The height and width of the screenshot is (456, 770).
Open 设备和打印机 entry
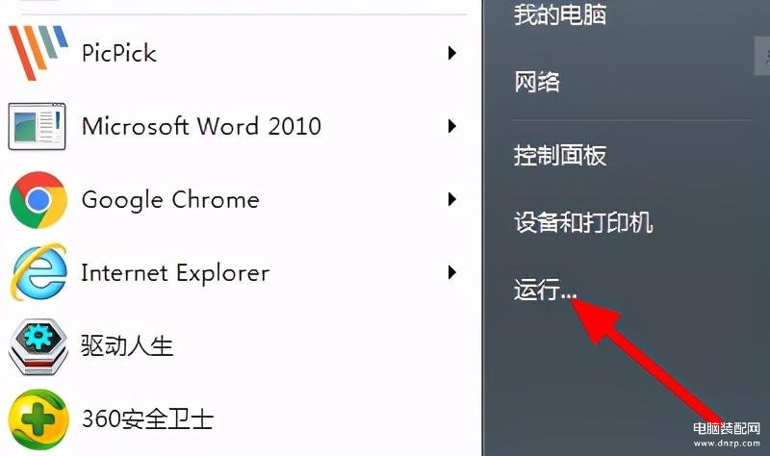pos(583,222)
